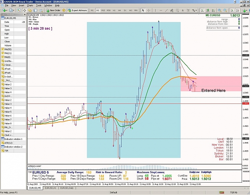The height and width of the screenshot is (195, 250).
Task: Open the Window menu
Action: 48,6
